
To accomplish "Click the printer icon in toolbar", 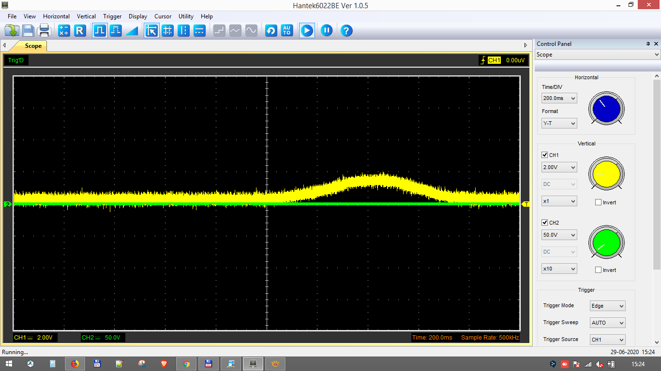I will pyautogui.click(x=44, y=31).
